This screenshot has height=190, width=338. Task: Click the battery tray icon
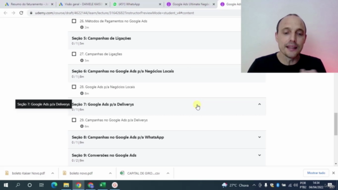point(284,185)
